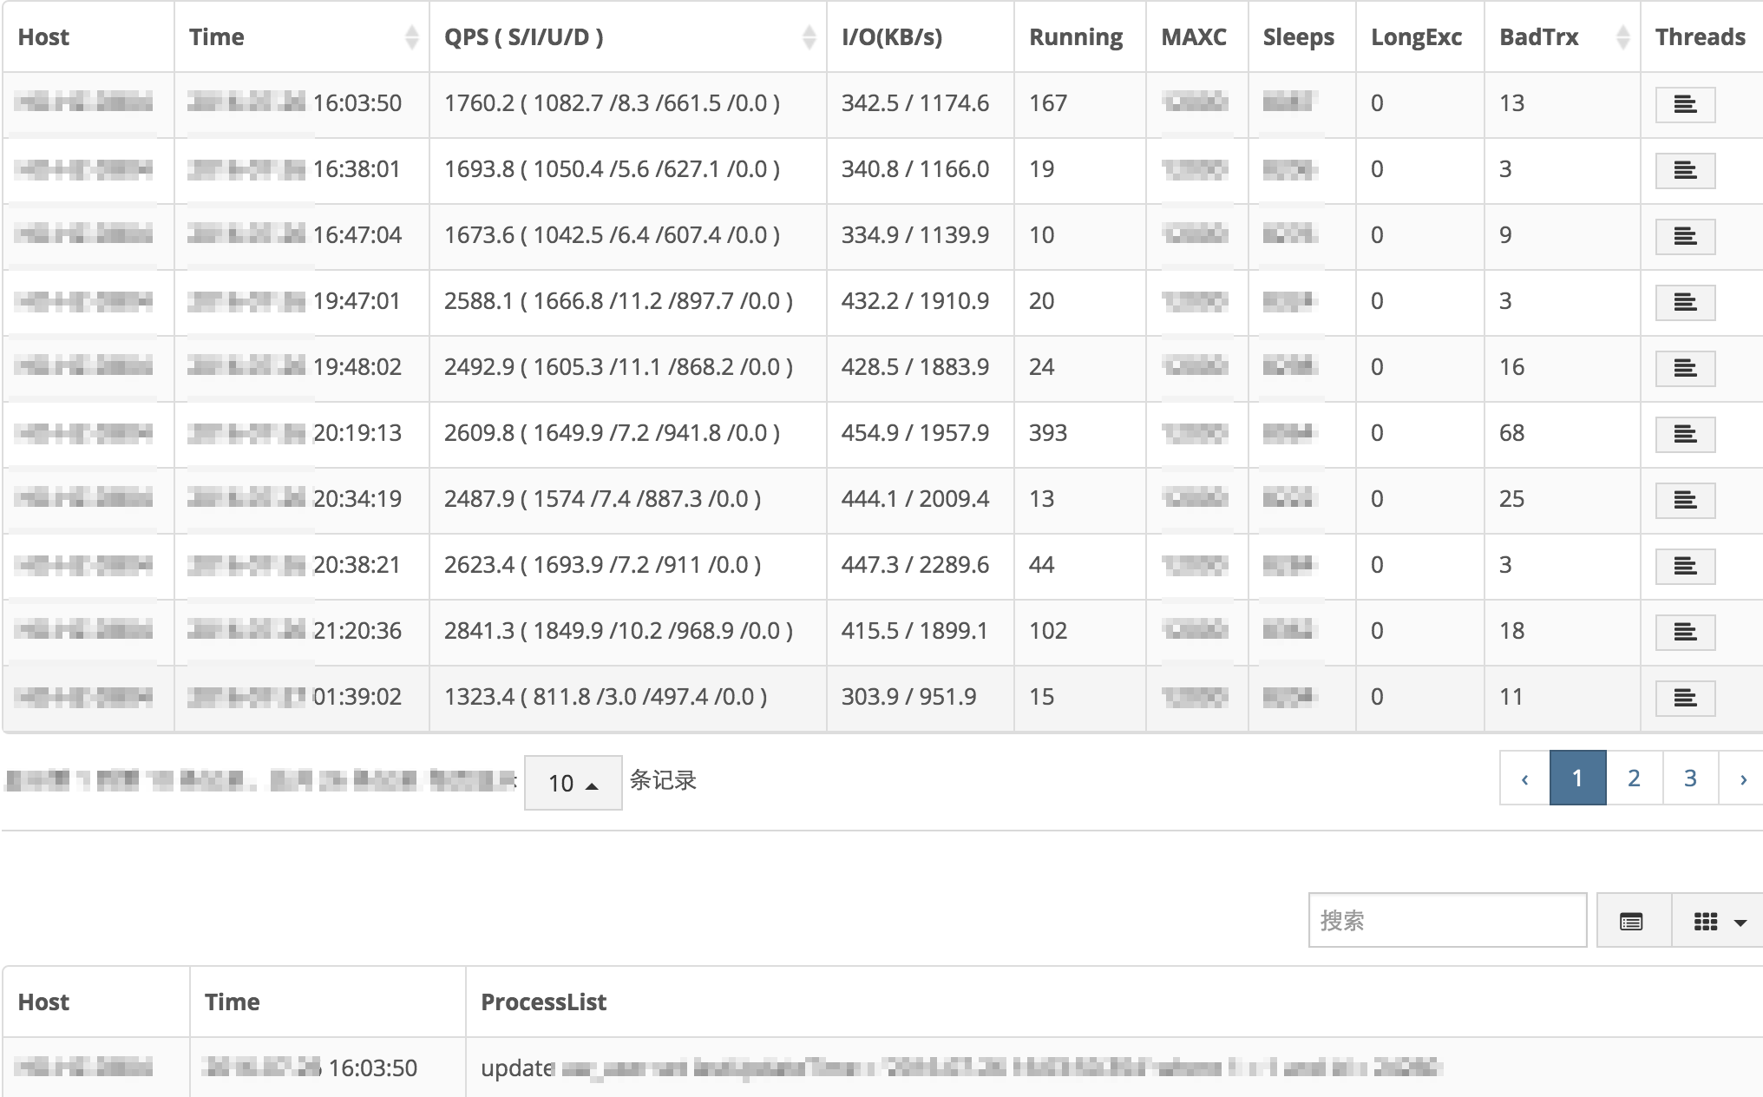Click previous page arrow
This screenshot has height=1097, width=1763.
tap(1524, 778)
